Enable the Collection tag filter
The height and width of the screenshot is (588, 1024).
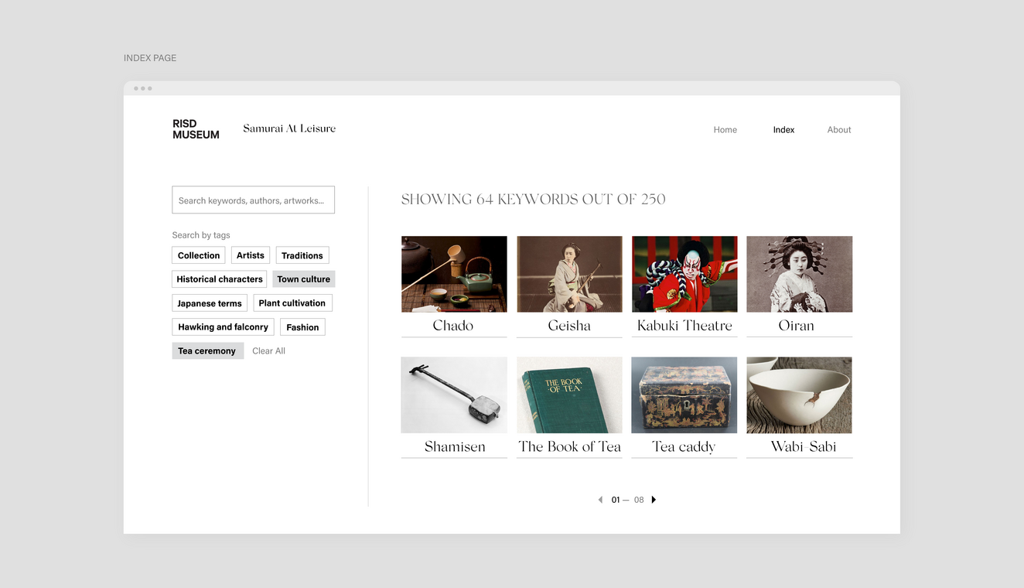tap(199, 255)
